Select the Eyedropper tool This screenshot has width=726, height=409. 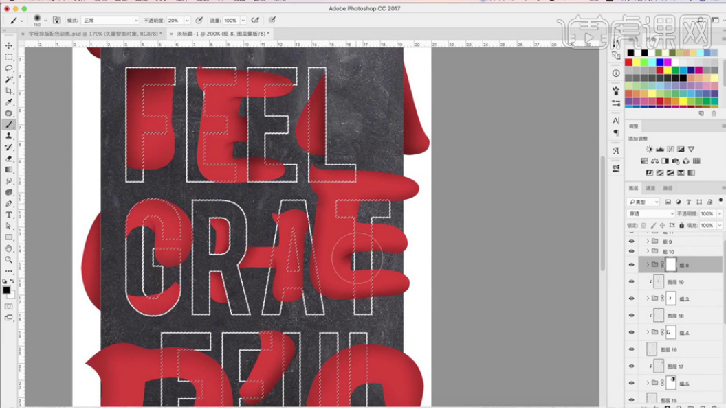[x=9, y=102]
